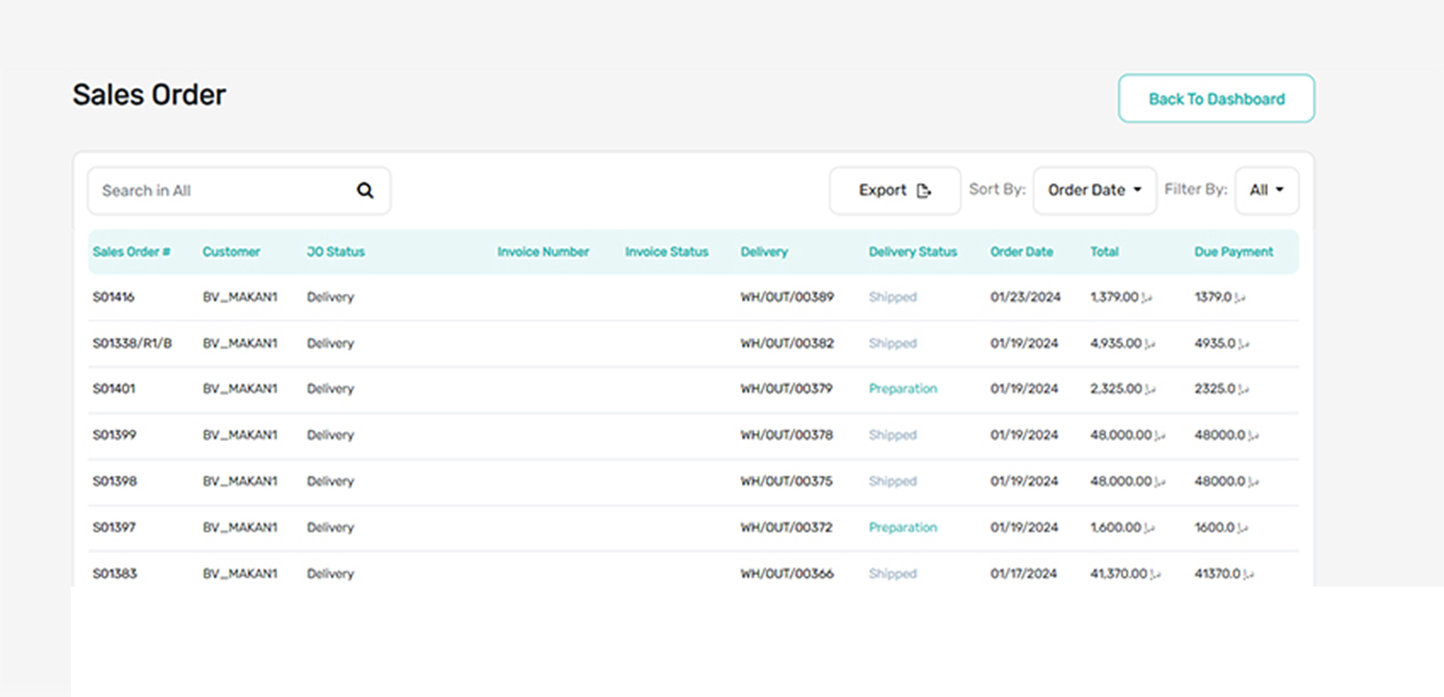1444x697 pixels.
Task: Select delivery WH/OUT/00382
Action: coord(787,343)
